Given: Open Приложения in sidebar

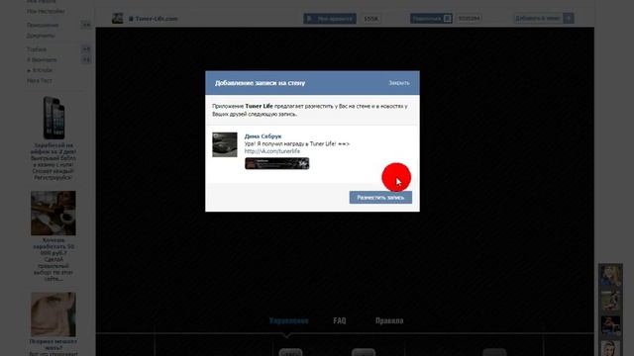Looking at the screenshot, I should click(x=43, y=25).
